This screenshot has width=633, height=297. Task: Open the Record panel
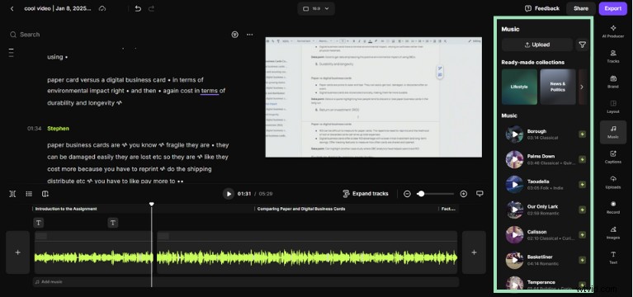tap(613, 207)
